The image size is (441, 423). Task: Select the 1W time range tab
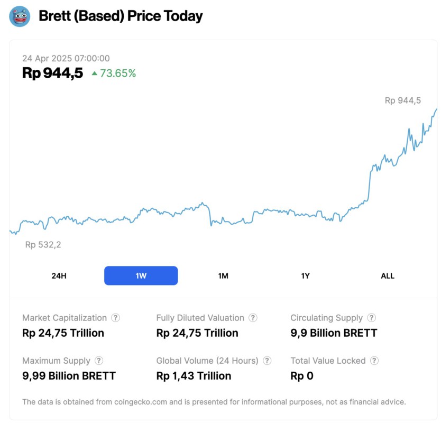click(x=141, y=275)
